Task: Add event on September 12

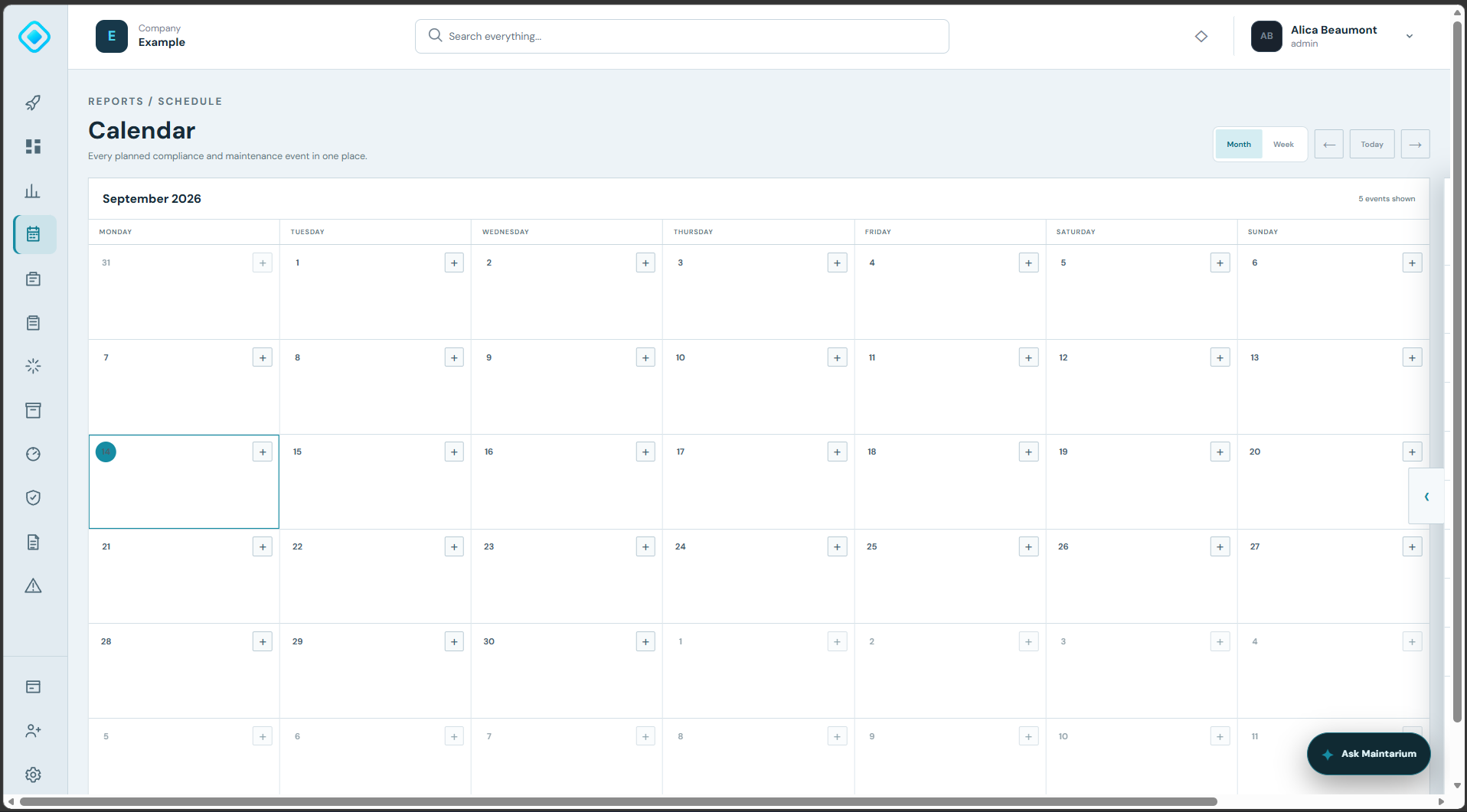Action: 1220,357
